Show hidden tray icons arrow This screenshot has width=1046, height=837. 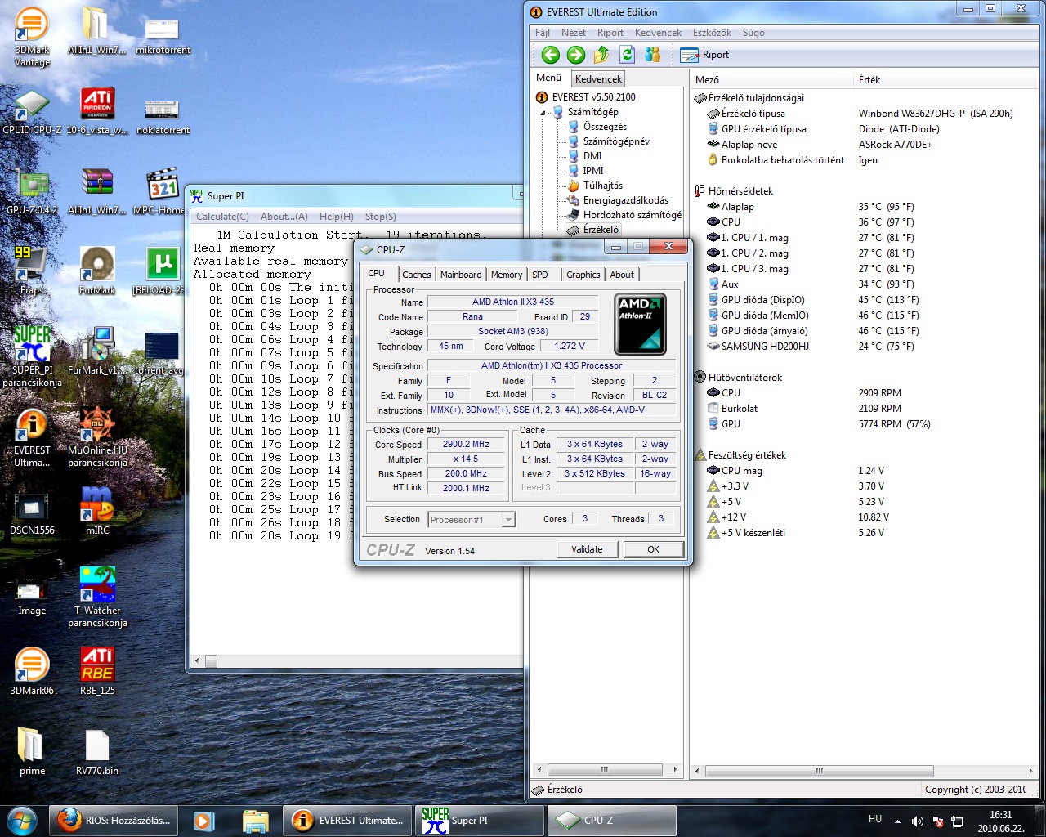tap(897, 821)
